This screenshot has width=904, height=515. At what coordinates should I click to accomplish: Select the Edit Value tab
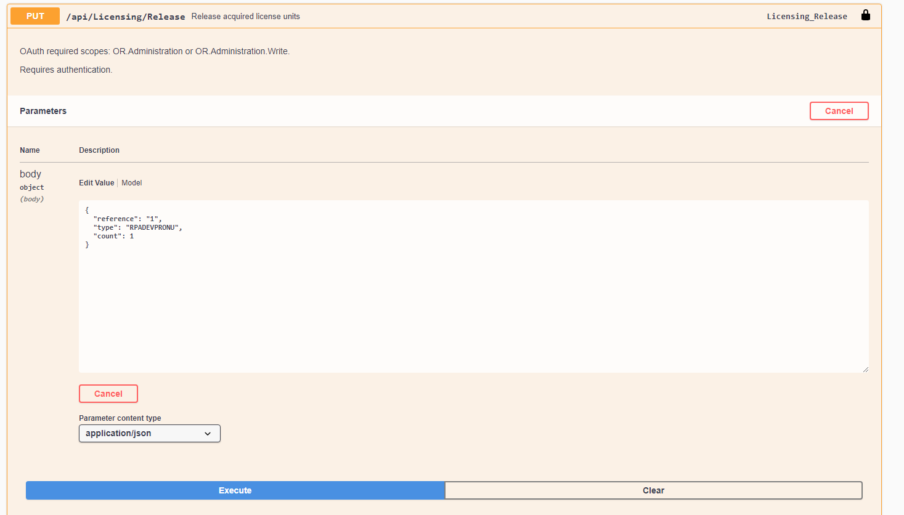point(96,182)
